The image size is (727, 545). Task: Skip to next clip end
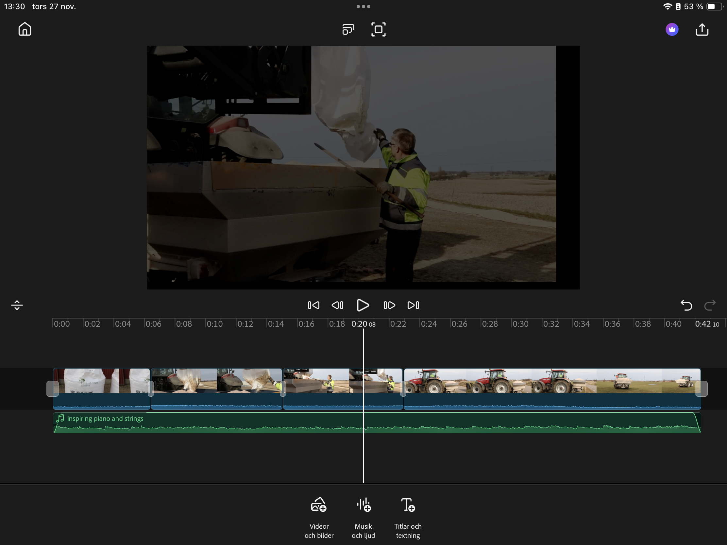click(413, 305)
